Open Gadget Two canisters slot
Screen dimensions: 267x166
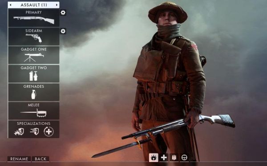tap(34, 73)
